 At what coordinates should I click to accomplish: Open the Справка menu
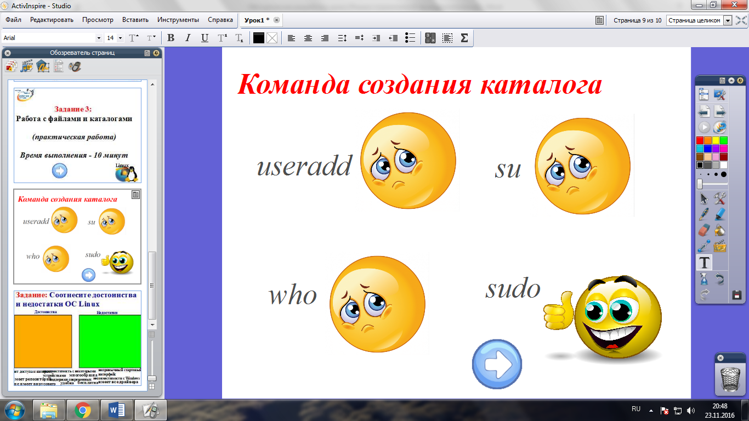point(220,20)
